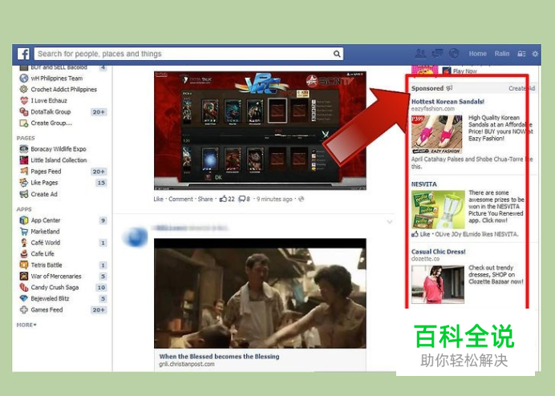This screenshot has width=555, height=396.
Task: Open Casual Chic Dress ad link
Action: pos(438,252)
